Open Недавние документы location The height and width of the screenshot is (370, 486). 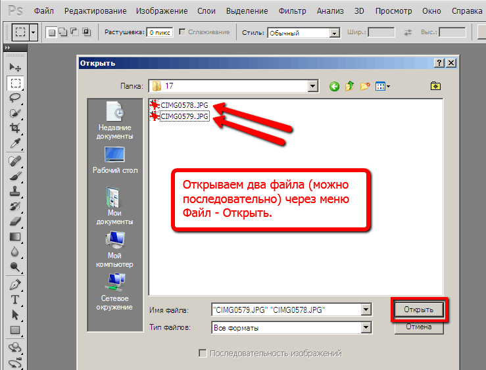click(114, 121)
